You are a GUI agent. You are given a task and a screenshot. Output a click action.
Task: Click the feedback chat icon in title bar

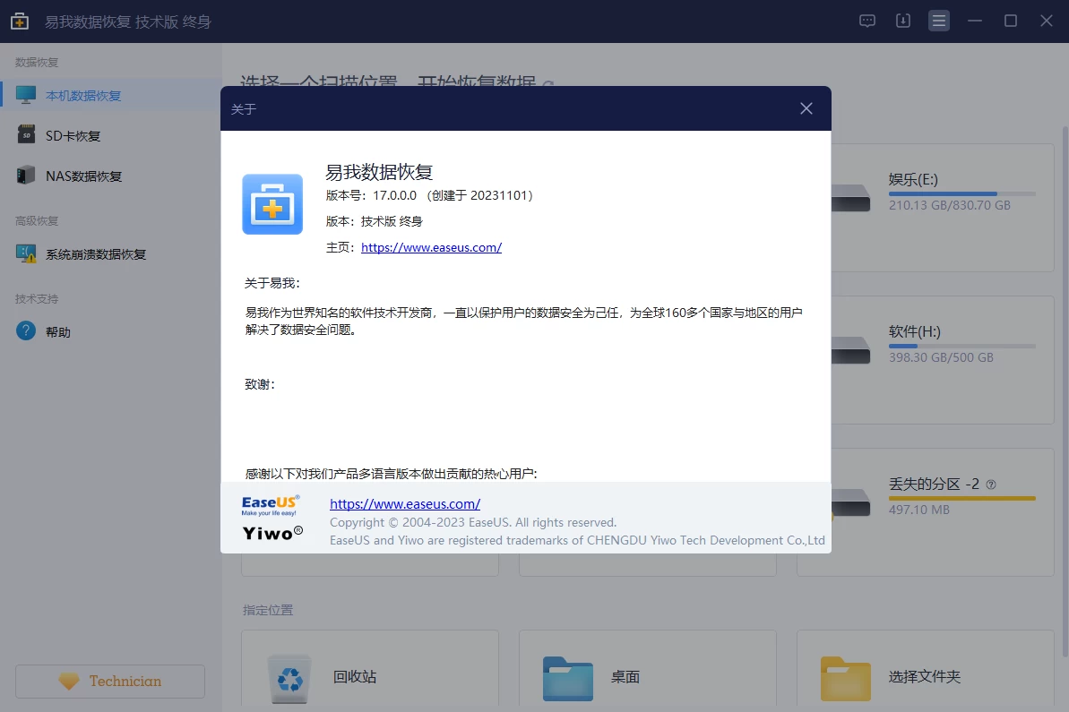[x=867, y=21]
